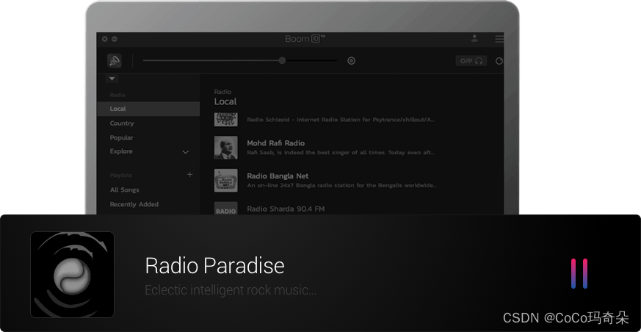Open the O/P headphone output selector
The image size is (641, 332).
tap(471, 61)
